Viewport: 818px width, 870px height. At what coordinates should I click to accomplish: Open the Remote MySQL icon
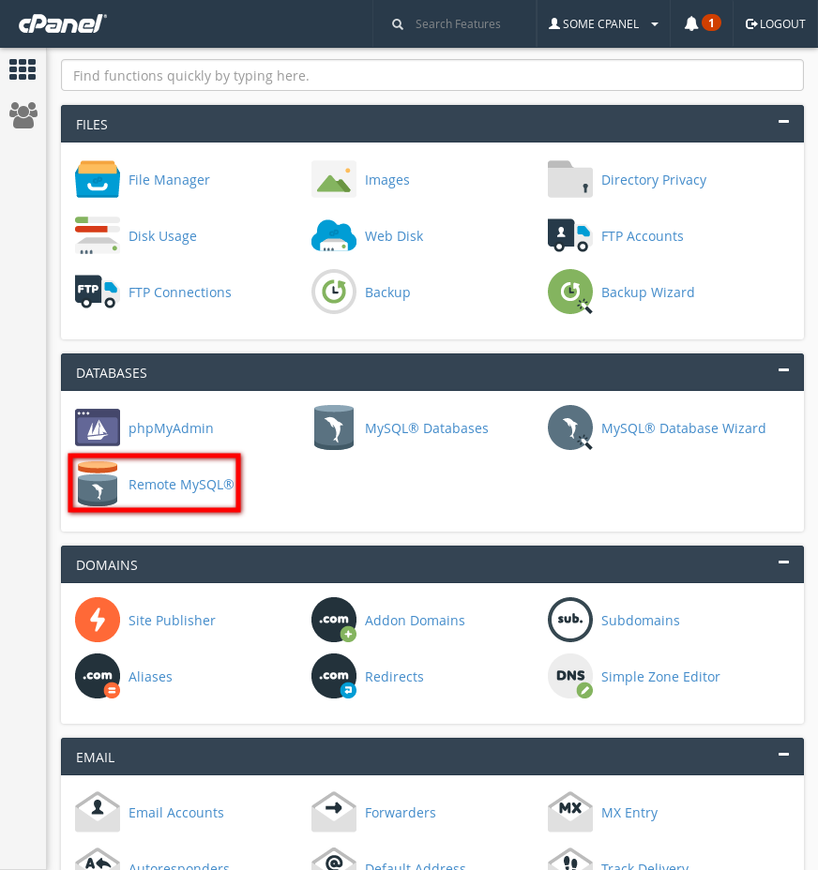(x=98, y=484)
